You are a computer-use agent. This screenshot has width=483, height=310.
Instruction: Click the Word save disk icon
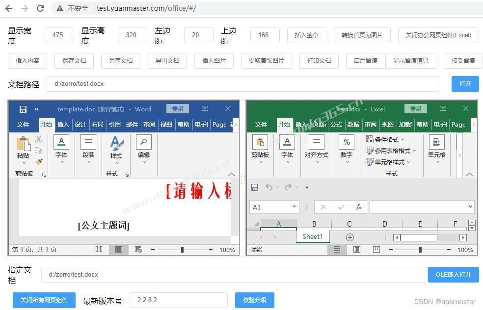[23, 109]
